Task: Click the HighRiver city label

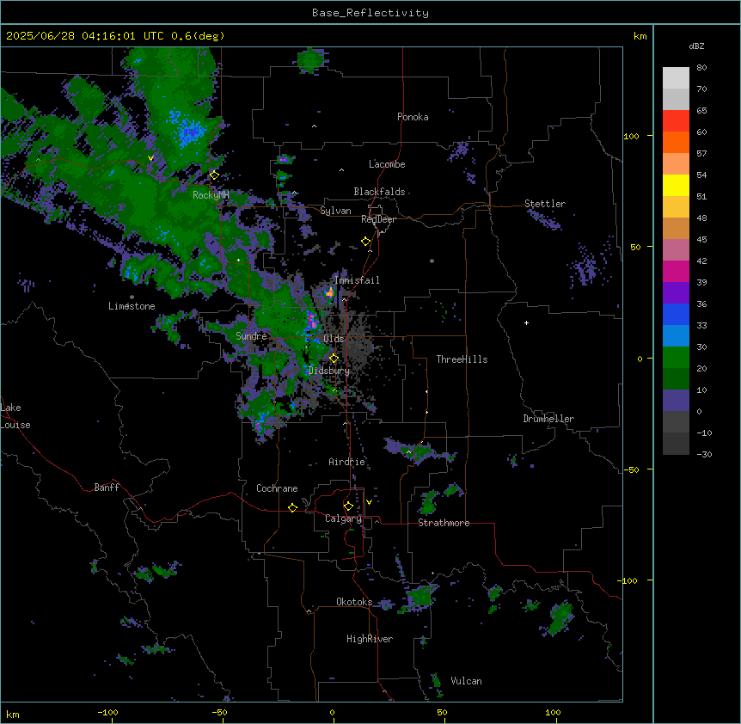Action: (x=370, y=639)
